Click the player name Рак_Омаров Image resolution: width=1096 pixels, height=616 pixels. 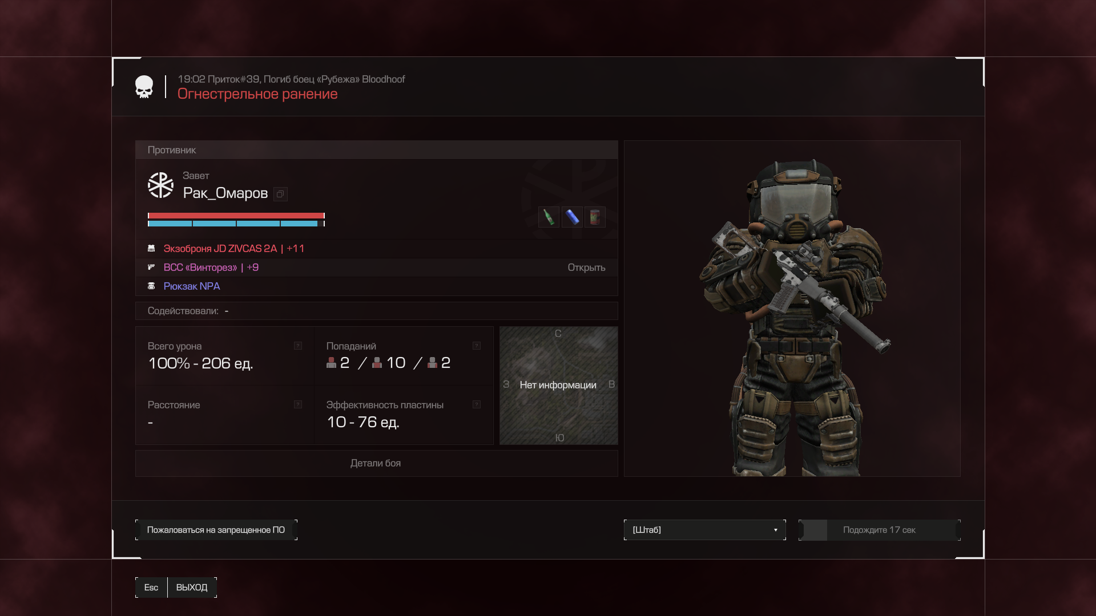[225, 193]
